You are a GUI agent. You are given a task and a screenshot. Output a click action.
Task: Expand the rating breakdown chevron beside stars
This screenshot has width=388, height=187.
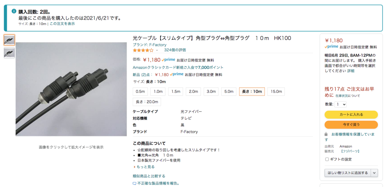pos(157,50)
